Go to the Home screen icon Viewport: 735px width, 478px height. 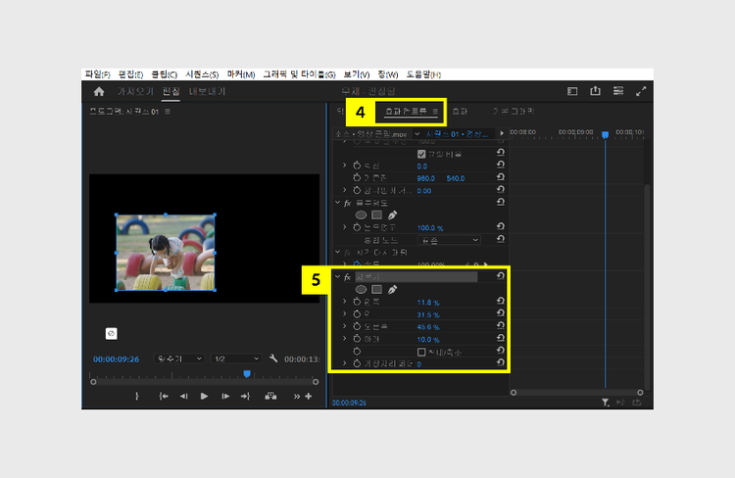pos(99,91)
